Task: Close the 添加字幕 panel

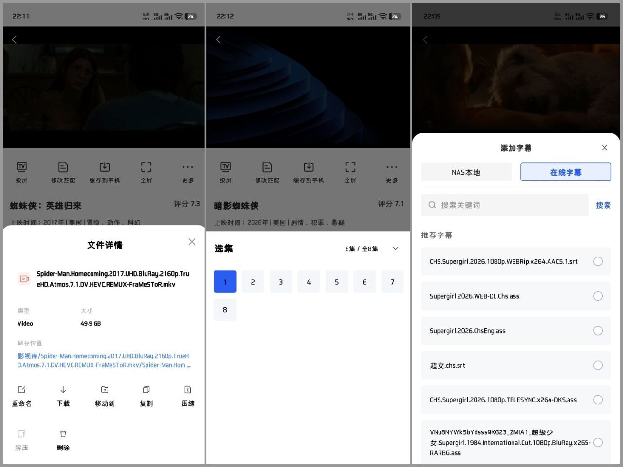Action: [605, 148]
